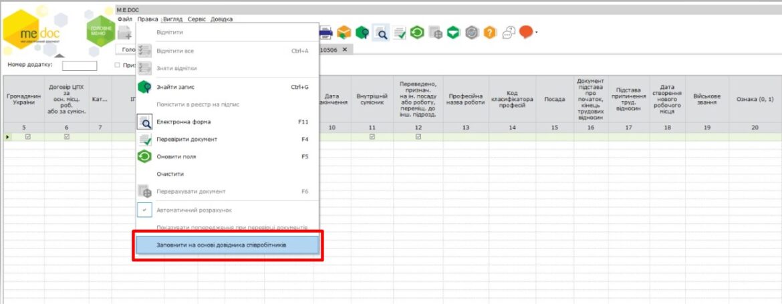782x304 pixels.
Task: Toggle the checkbox beside Номер додатку field
Action: pyautogui.click(x=117, y=65)
